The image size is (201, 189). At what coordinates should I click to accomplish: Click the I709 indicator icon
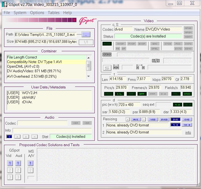[168, 44]
